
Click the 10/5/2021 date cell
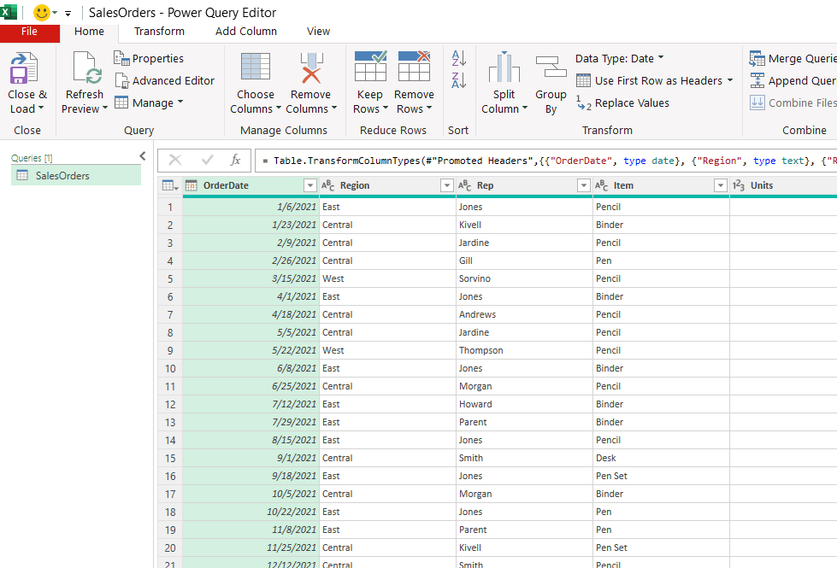[x=251, y=494]
